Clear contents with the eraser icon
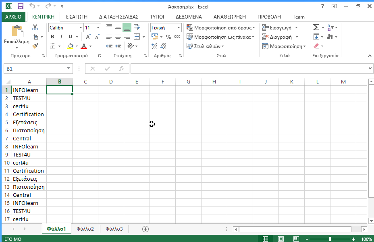The width and height of the screenshot is (374, 242). click(x=316, y=46)
